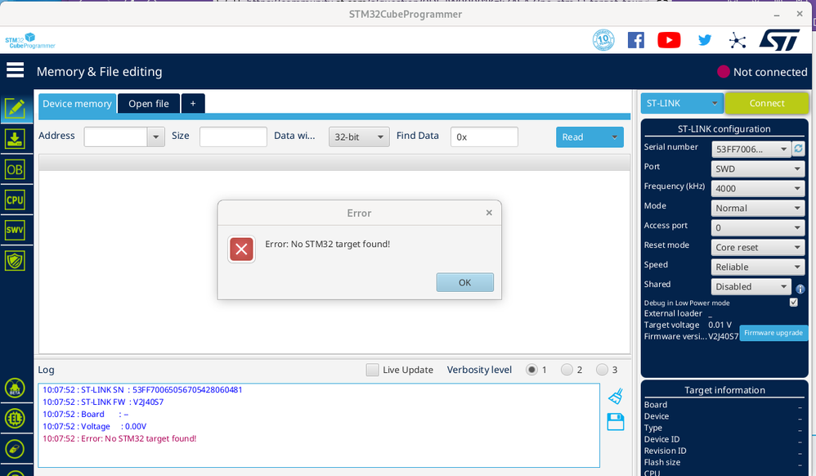Select verbosity level 2

click(567, 370)
